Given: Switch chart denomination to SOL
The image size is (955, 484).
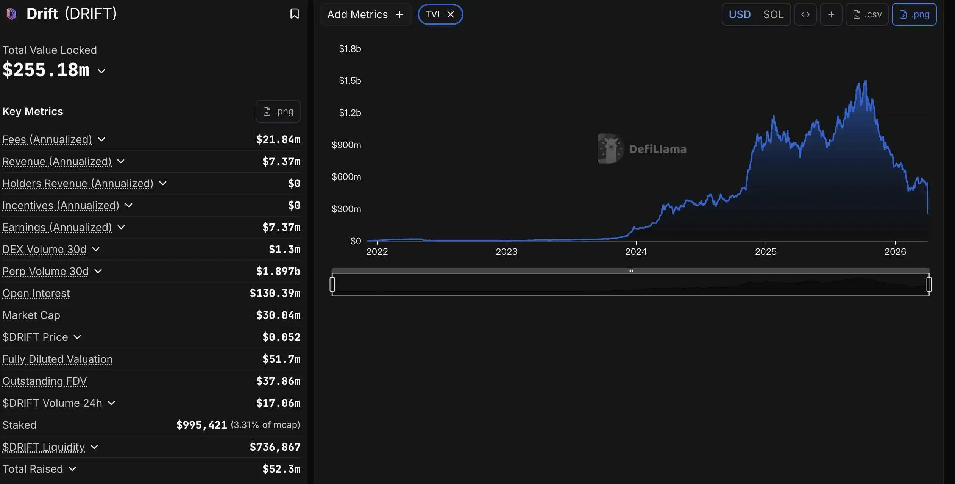Looking at the screenshot, I should (773, 14).
